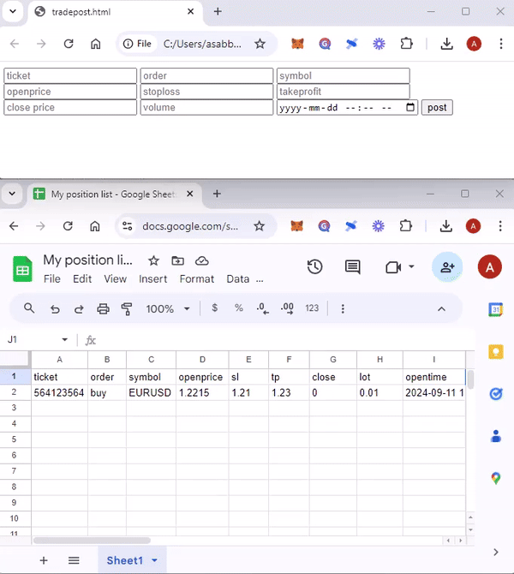Redo the last action in Sheets

(79, 309)
